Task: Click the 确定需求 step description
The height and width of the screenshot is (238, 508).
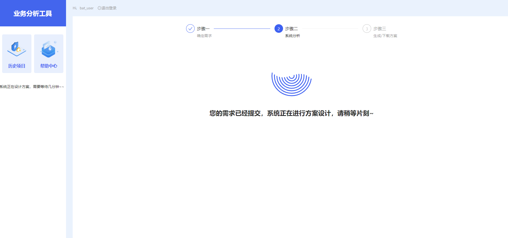Action: tap(204, 36)
